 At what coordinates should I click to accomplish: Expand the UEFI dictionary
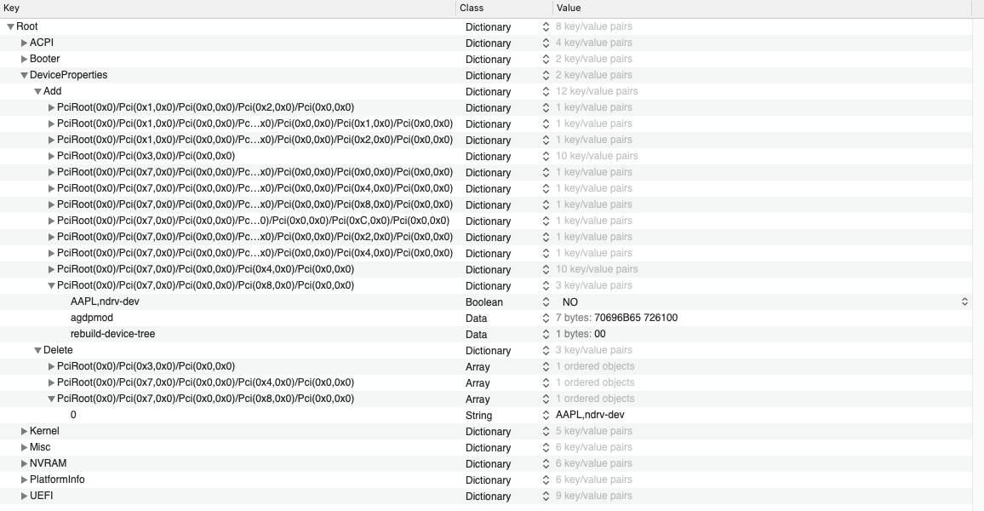tap(24, 496)
